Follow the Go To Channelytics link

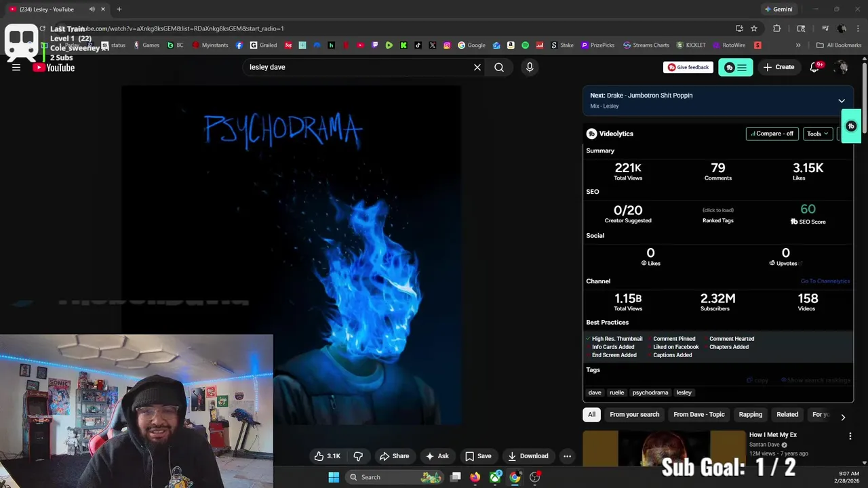[x=825, y=281]
